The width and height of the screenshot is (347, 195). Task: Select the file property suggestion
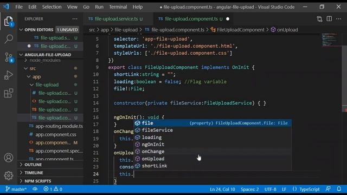point(212,123)
